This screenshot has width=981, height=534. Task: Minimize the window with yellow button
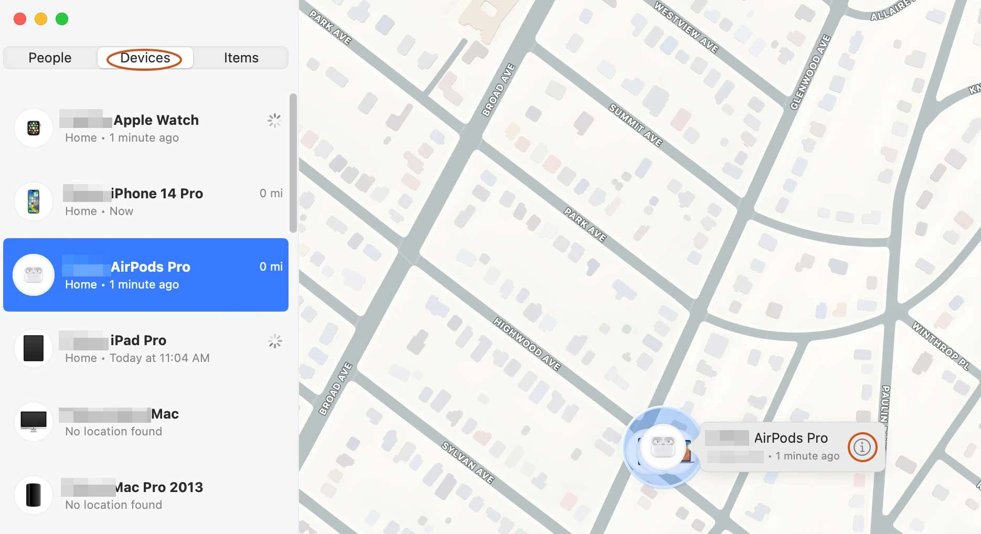click(41, 19)
